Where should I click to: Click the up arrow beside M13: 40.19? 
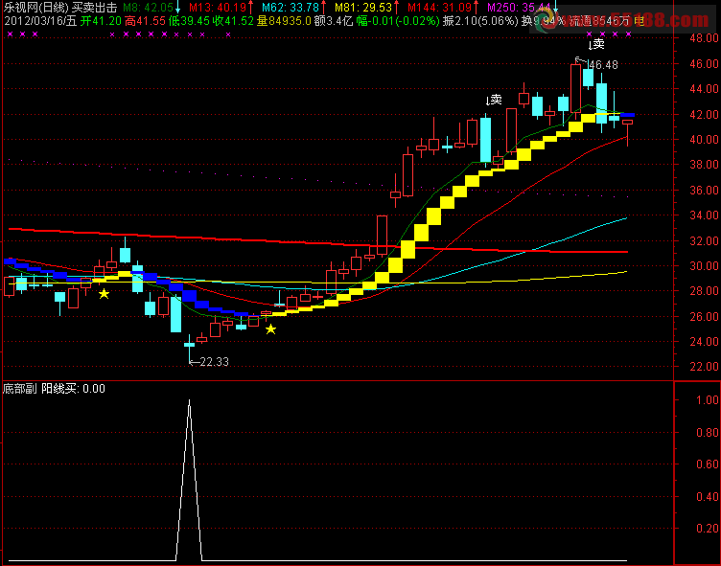(251, 8)
